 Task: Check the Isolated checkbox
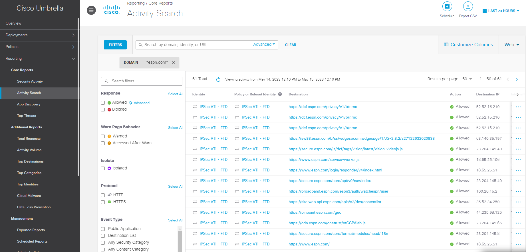point(103,169)
